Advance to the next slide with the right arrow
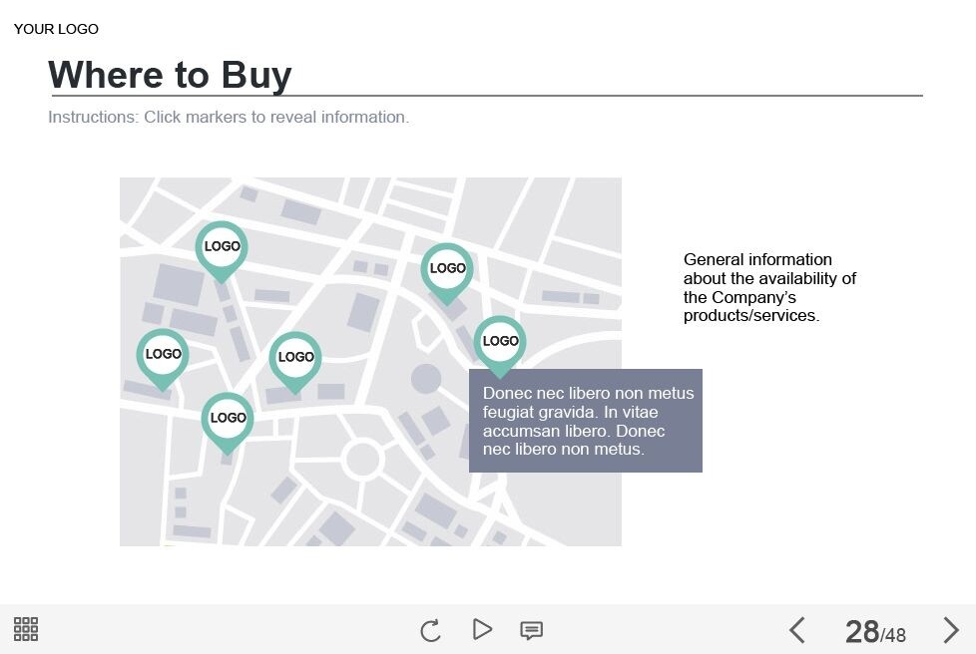 (951, 630)
